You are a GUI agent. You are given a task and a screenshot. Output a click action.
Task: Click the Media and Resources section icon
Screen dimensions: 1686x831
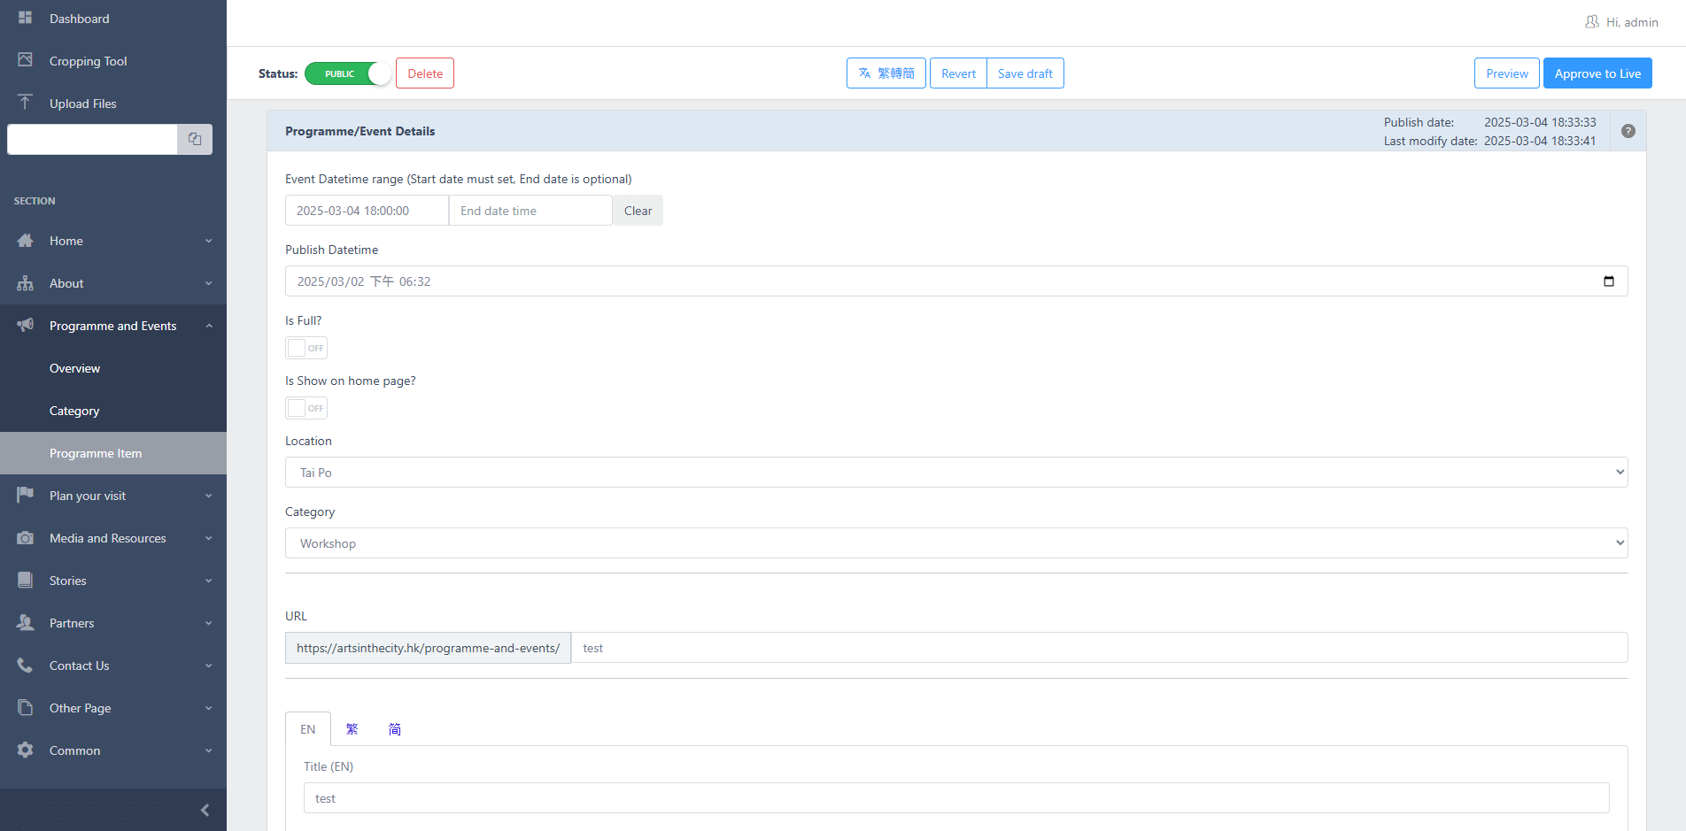tap(26, 538)
